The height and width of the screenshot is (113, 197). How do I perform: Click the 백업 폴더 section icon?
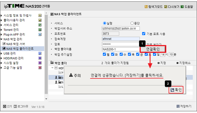pos(52,62)
